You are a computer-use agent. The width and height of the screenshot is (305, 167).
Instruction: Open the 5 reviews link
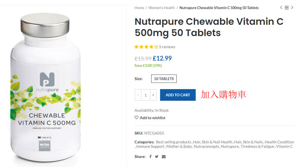tap(167, 47)
